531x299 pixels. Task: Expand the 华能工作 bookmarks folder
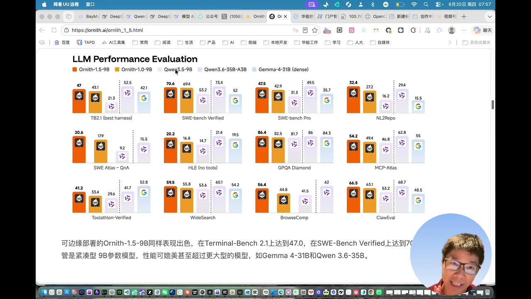(306, 42)
